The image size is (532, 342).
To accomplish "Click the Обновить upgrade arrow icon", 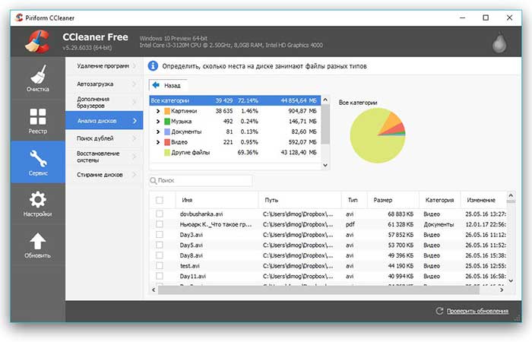I will [38, 241].
